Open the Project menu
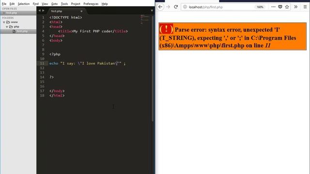The width and height of the screenshot is (310, 174). (x=76, y=4)
